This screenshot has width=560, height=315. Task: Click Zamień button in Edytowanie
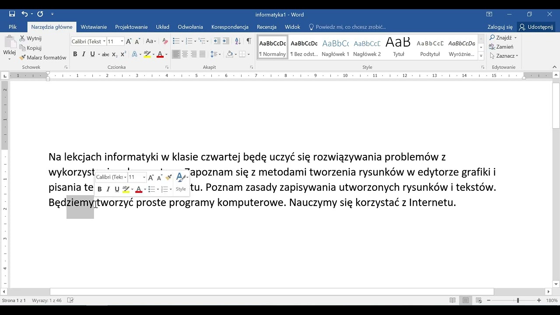[501, 47]
